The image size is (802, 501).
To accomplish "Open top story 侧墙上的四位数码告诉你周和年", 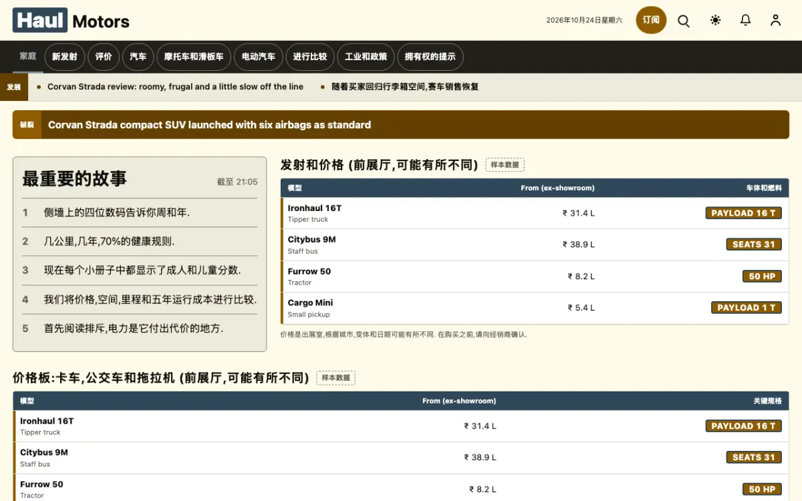I will [x=117, y=212].
